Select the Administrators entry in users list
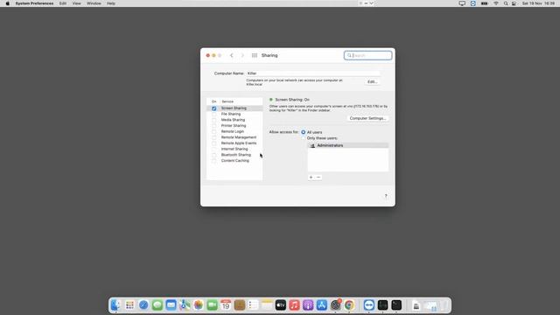This screenshot has height=315, width=560. coord(348,145)
